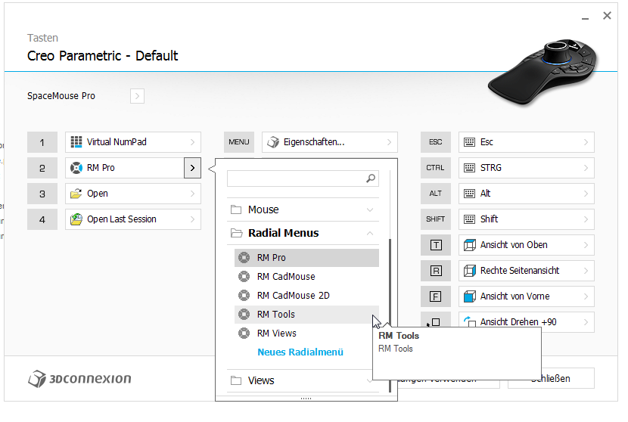Click the F key button label
The width and height of the screenshot is (628, 422).
436,296
